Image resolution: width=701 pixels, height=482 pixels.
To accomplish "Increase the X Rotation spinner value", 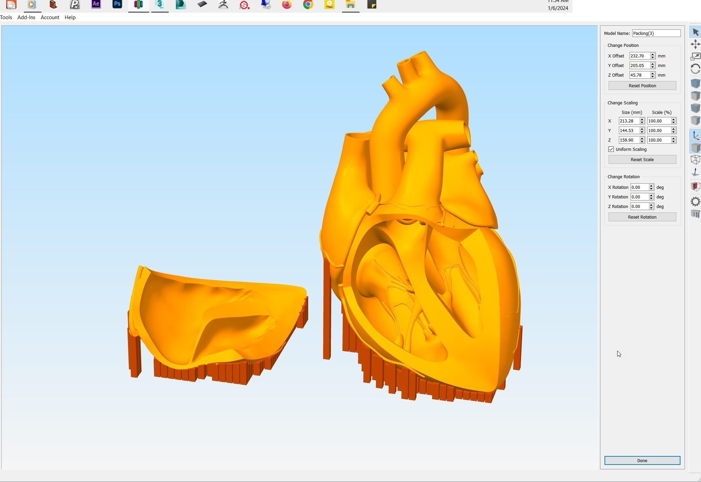I will tap(651, 186).
